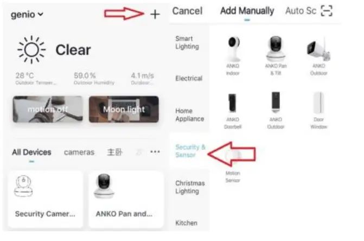Select the ANKO Indoor camera icon

pos(233,49)
